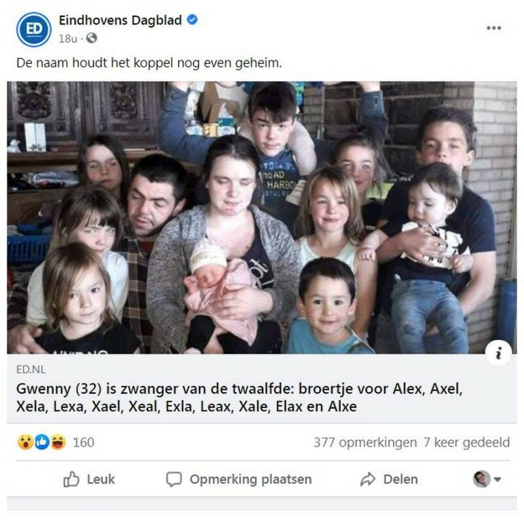Click Opmerking plaatsen comment button

tap(239, 479)
